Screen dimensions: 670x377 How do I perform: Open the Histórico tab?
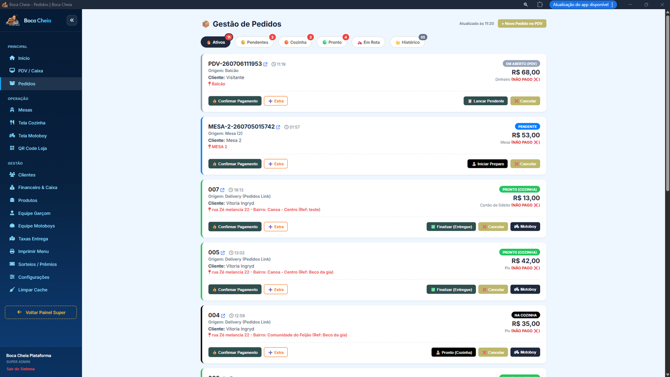(407, 42)
